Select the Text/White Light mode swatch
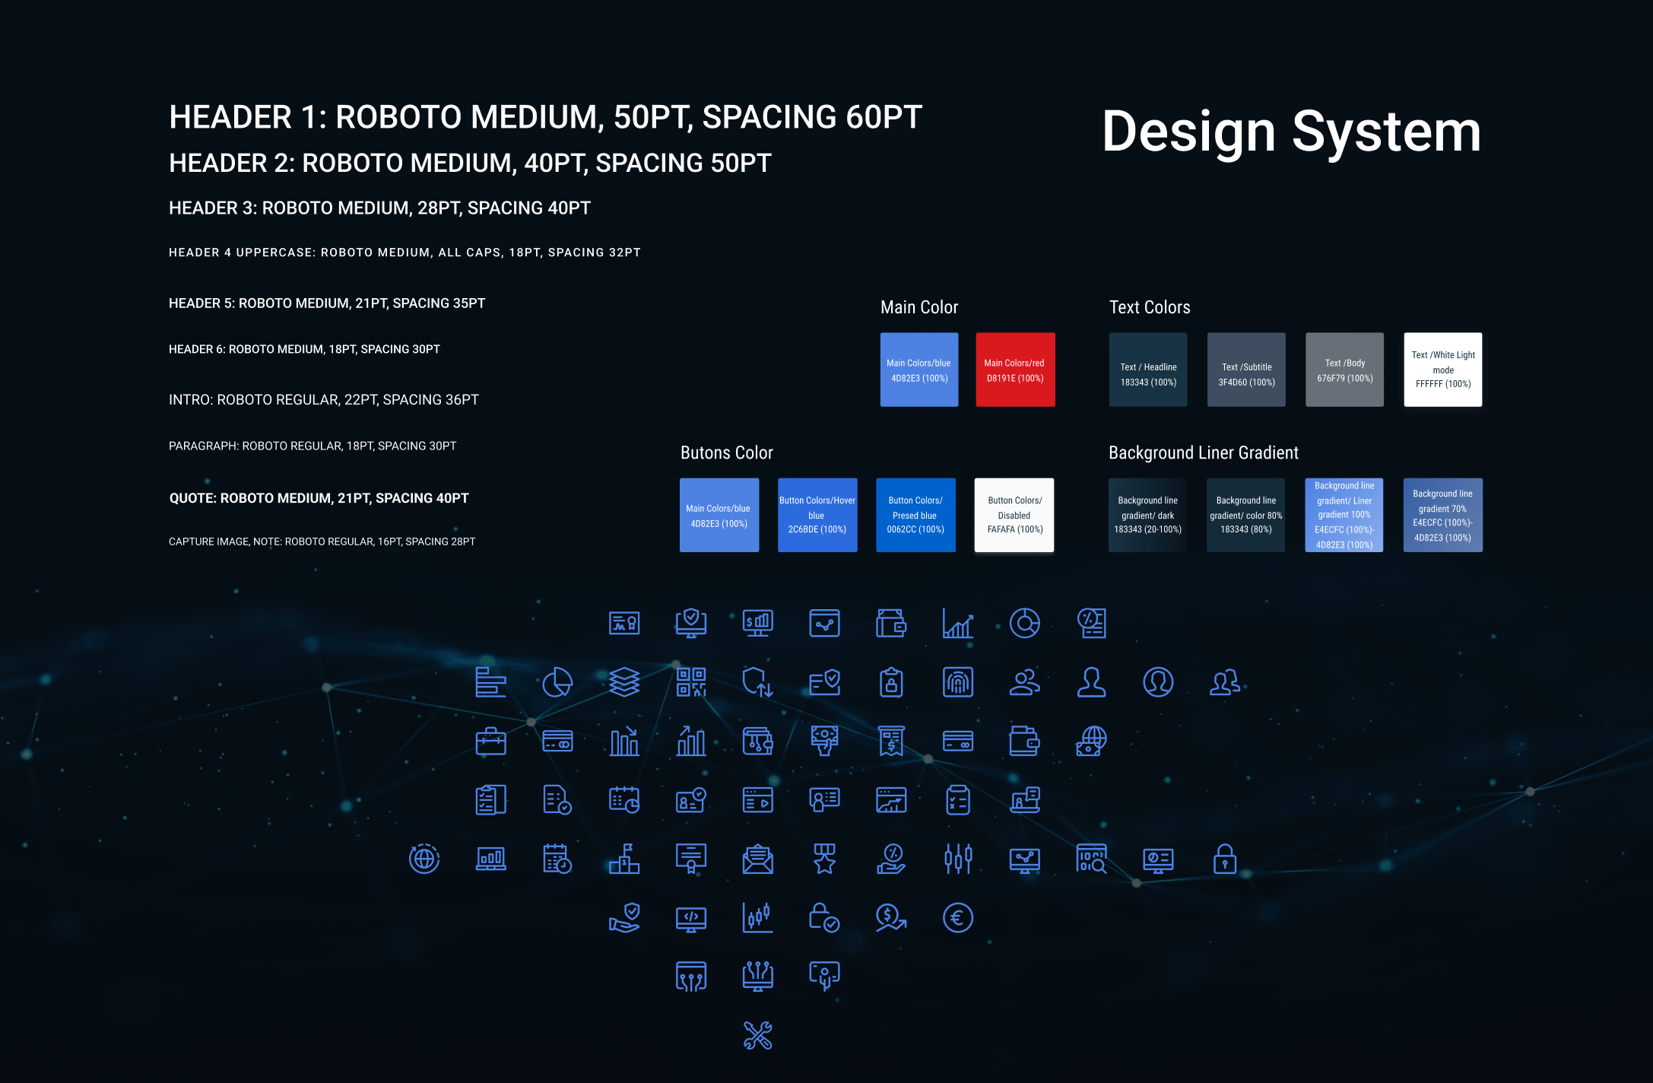 (x=1442, y=370)
